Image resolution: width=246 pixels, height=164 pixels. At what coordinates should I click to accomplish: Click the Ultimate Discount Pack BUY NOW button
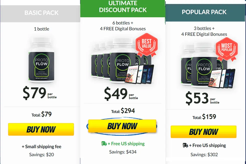pyautogui.click(x=122, y=126)
